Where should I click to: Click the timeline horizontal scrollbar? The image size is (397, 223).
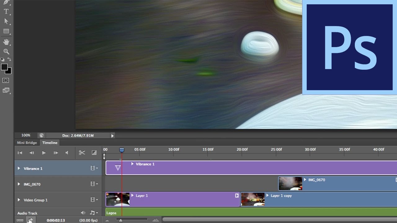(x=279, y=220)
